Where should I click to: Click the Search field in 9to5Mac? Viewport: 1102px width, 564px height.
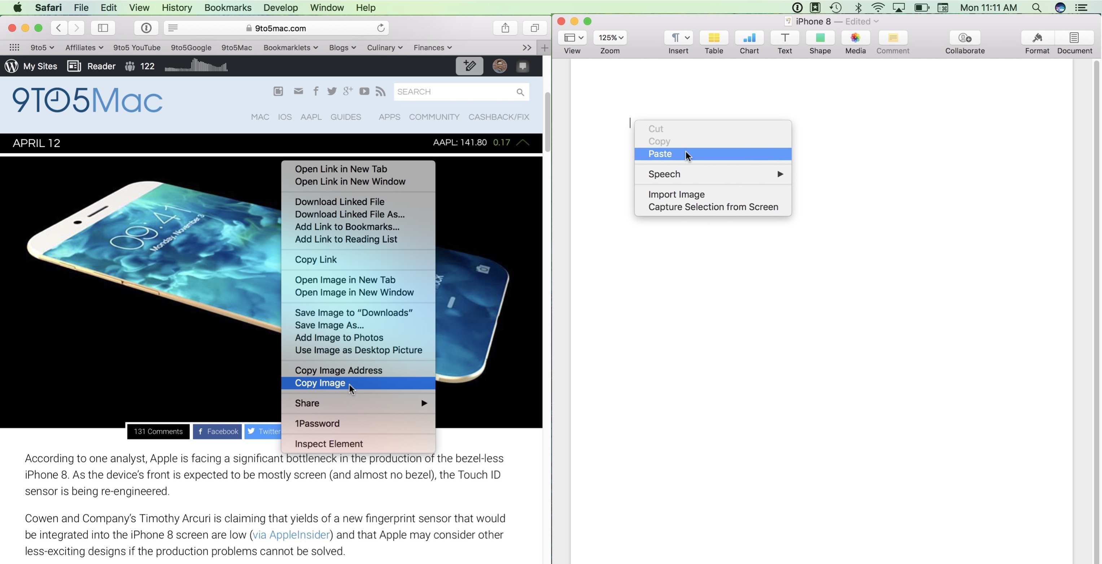459,91
